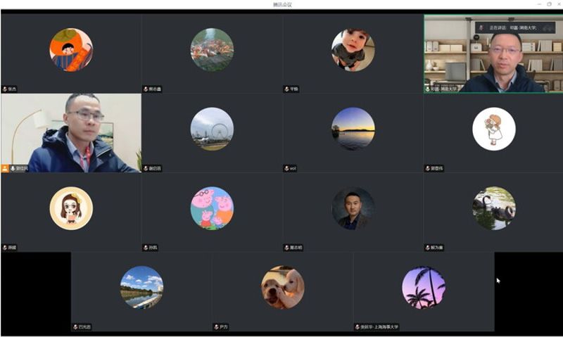Click the mic icon under the Peppa Pig tile
This screenshot has width=563, height=337.
[145, 248]
